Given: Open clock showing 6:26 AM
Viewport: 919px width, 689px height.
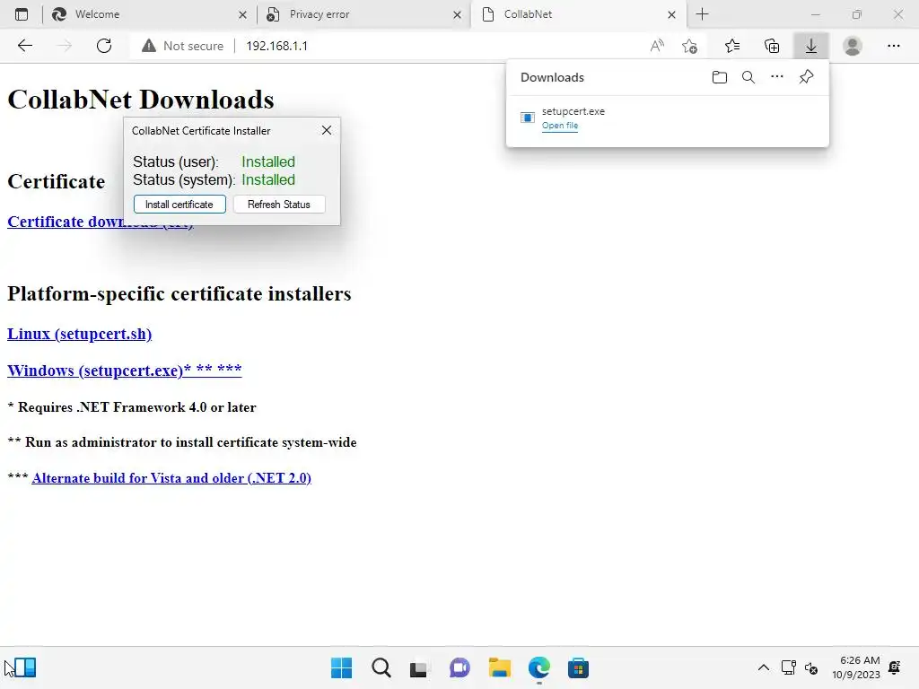Looking at the screenshot, I should click(x=855, y=667).
